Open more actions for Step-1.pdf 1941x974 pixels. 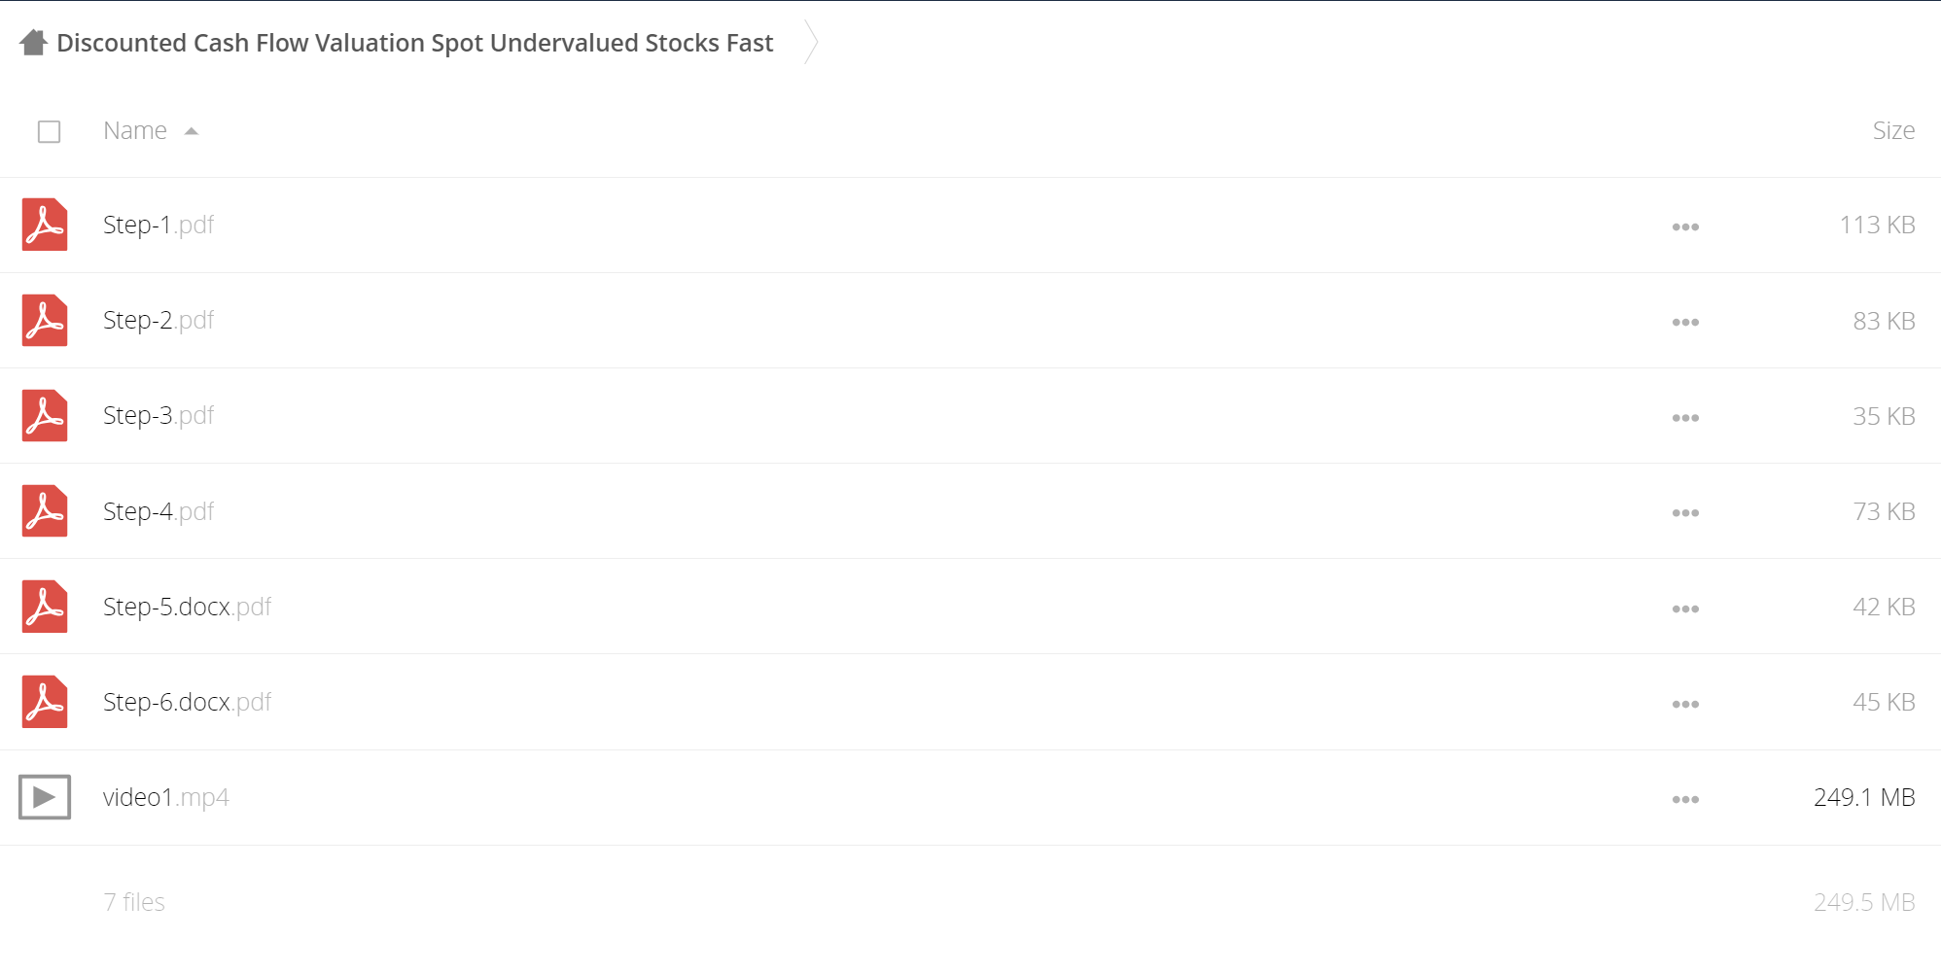[1685, 226]
